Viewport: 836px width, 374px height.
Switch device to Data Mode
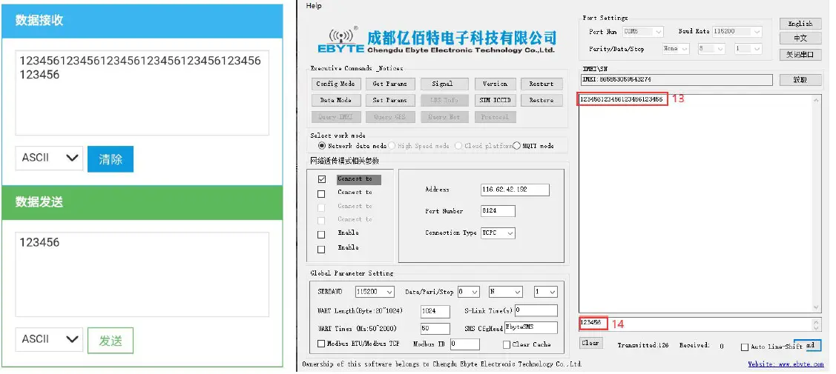point(336,100)
